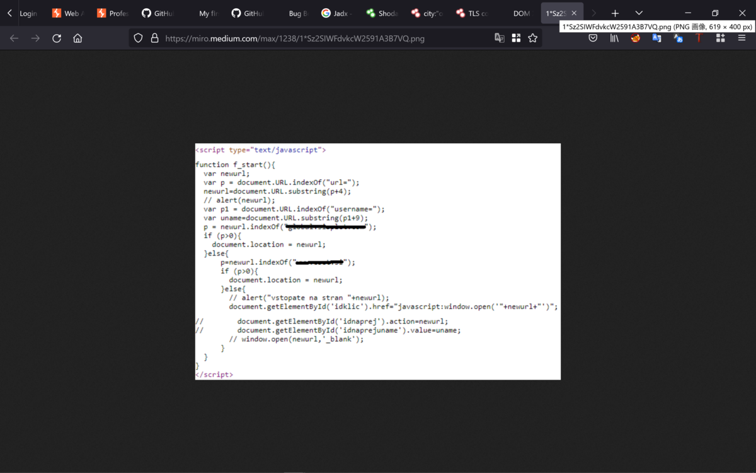The width and height of the screenshot is (756, 473).
Task: Switch to the DOM tab
Action: coord(516,13)
